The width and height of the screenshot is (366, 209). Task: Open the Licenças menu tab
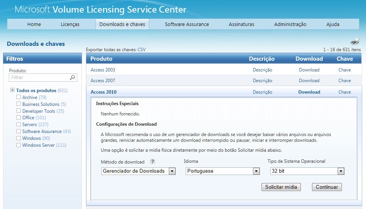tap(70, 24)
